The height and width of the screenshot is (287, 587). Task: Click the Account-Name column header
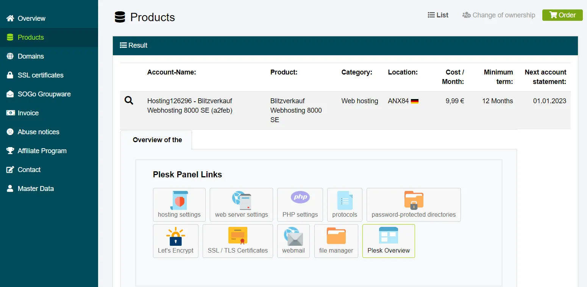click(x=172, y=72)
